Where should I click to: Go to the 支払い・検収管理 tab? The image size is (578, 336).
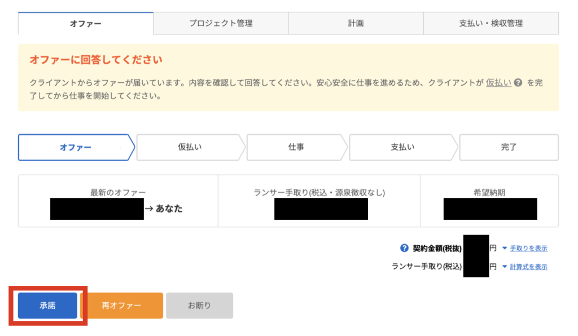click(491, 23)
